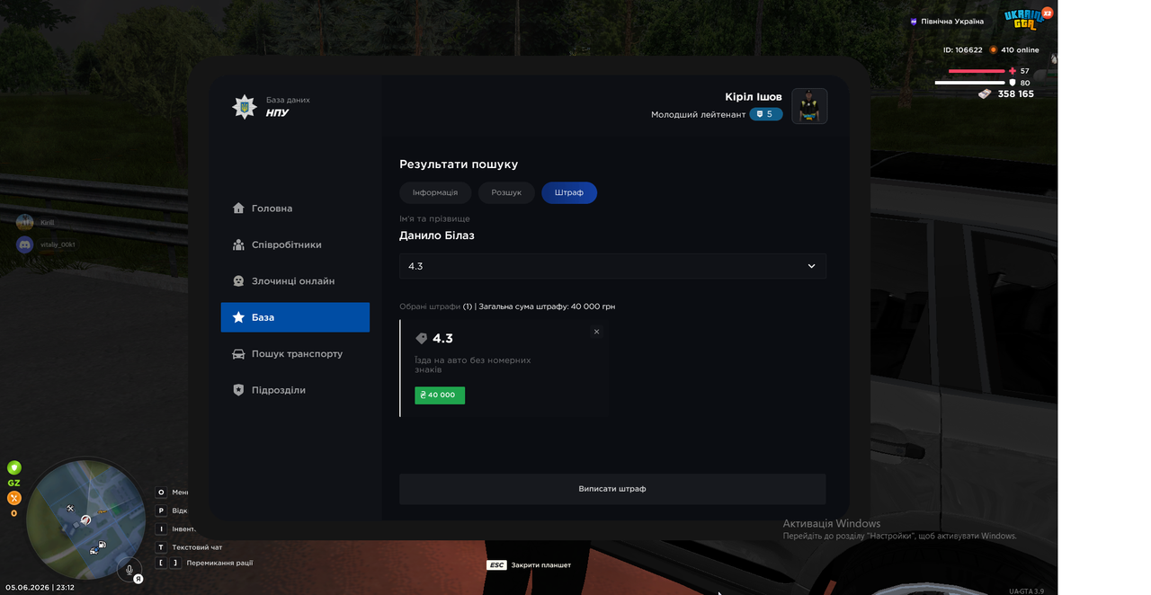The width and height of the screenshot is (1151, 595).
Task: Open the Підрозділи sidebar item
Action: (x=295, y=390)
